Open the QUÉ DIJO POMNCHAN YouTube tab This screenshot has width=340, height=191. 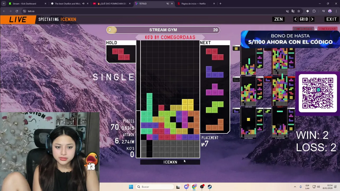[x=112, y=4]
